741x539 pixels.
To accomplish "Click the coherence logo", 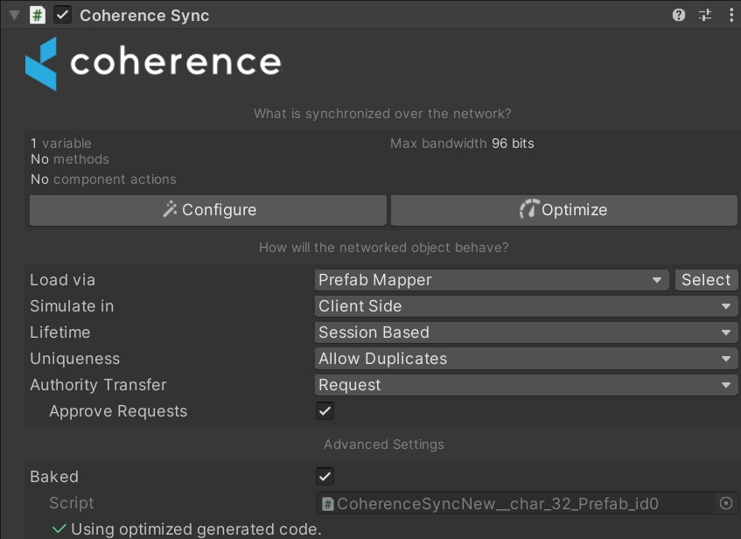I will [153, 63].
